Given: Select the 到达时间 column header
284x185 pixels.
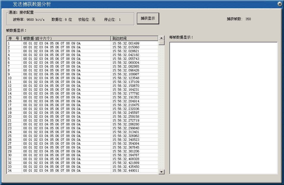Looking at the screenshot, I should coord(134,38).
